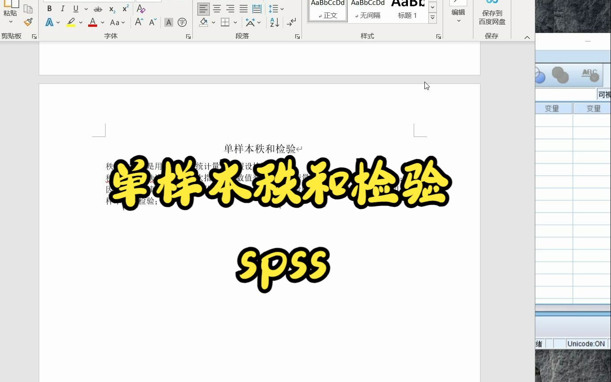Click the 粘贴 paste button
The height and width of the screenshot is (382, 611).
click(x=11, y=8)
